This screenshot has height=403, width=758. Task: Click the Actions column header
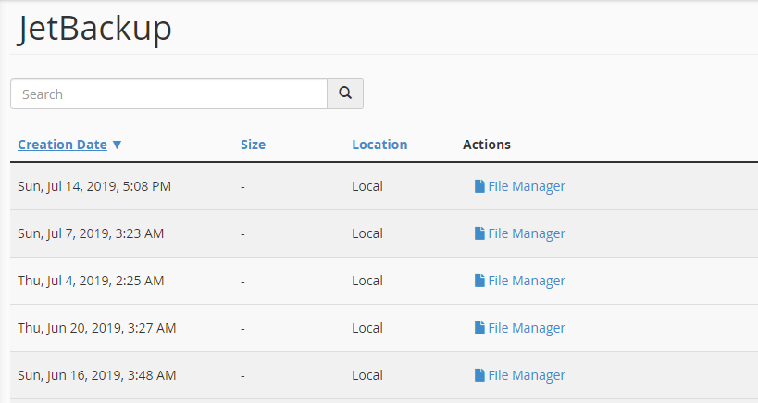coord(486,145)
